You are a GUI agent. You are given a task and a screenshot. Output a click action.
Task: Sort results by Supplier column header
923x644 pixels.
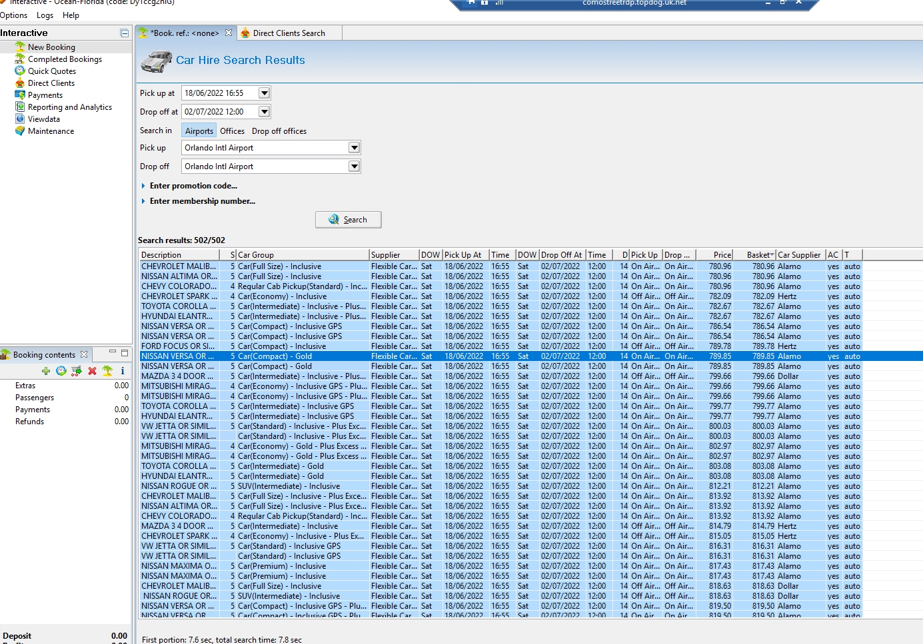(x=394, y=255)
